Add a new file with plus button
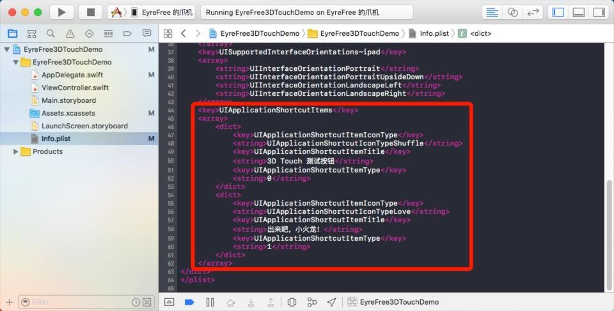This screenshot has height=311, width=614. pyautogui.click(x=10, y=302)
